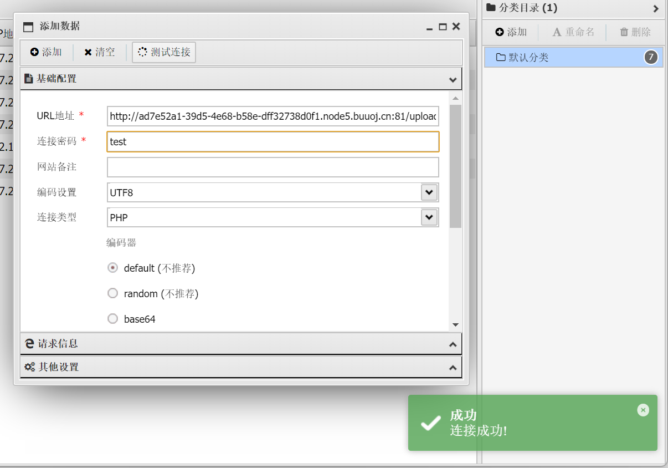Select the random (不推荐) encoder radio
Image resolution: width=668 pixels, height=468 pixels.
(113, 293)
